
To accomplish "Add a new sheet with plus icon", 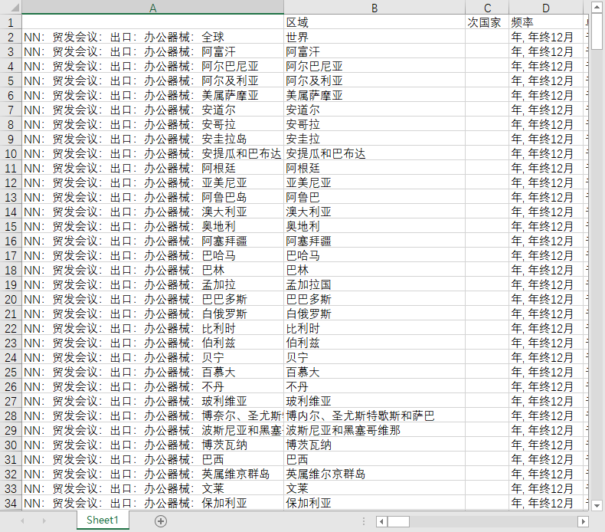I will [161, 521].
